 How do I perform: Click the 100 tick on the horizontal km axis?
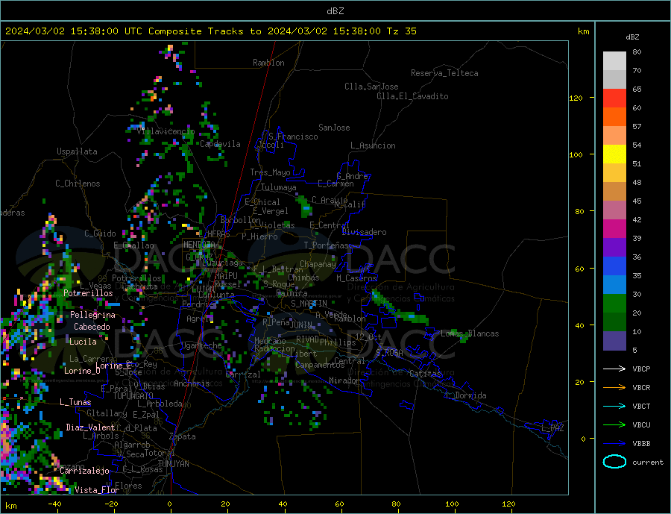(x=452, y=504)
